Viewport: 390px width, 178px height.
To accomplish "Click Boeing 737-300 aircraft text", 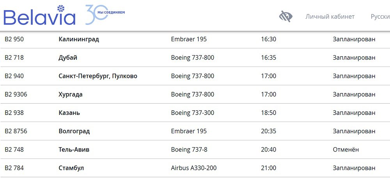I will click(x=192, y=113).
